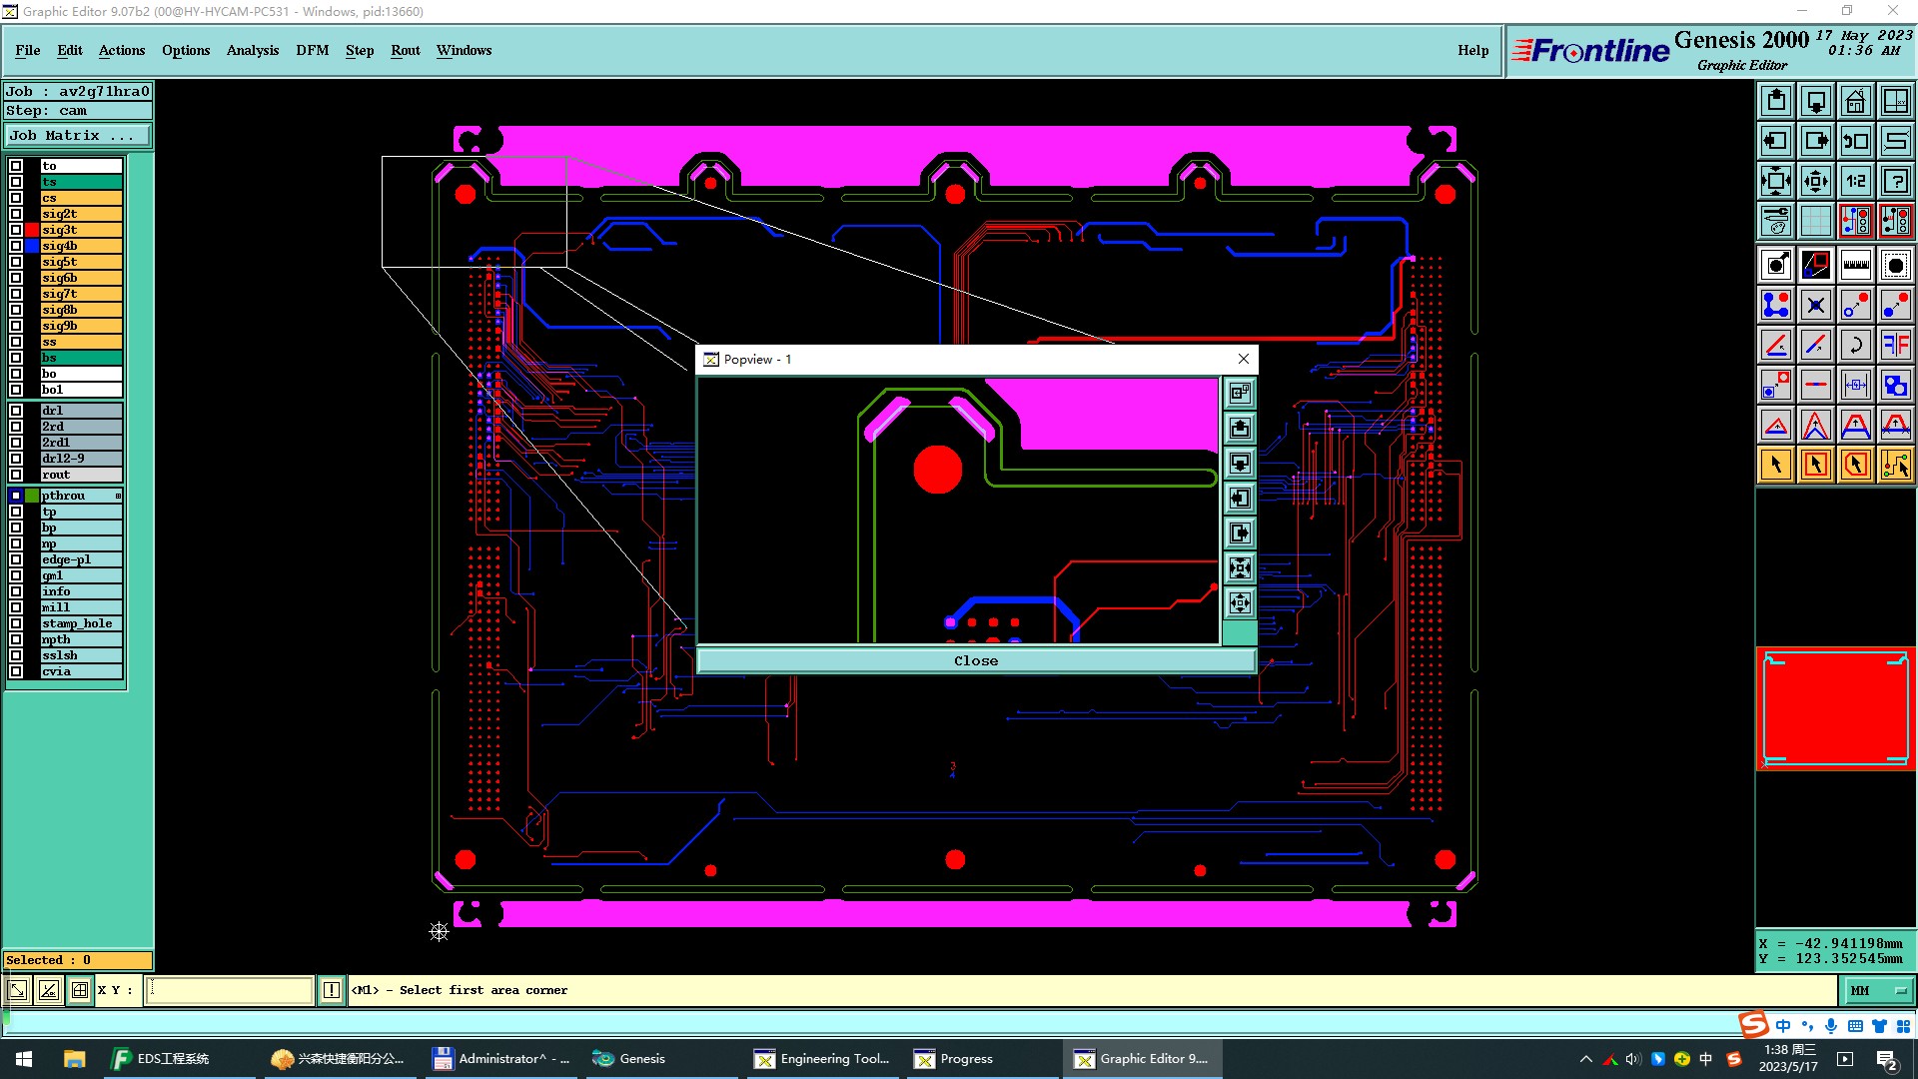Screen dimensions: 1918x1079
Task: Click the delete feature X tool
Action: click(x=1815, y=305)
